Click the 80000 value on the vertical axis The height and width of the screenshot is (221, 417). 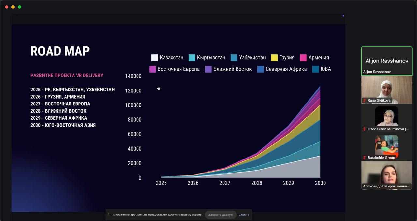[x=135, y=120]
